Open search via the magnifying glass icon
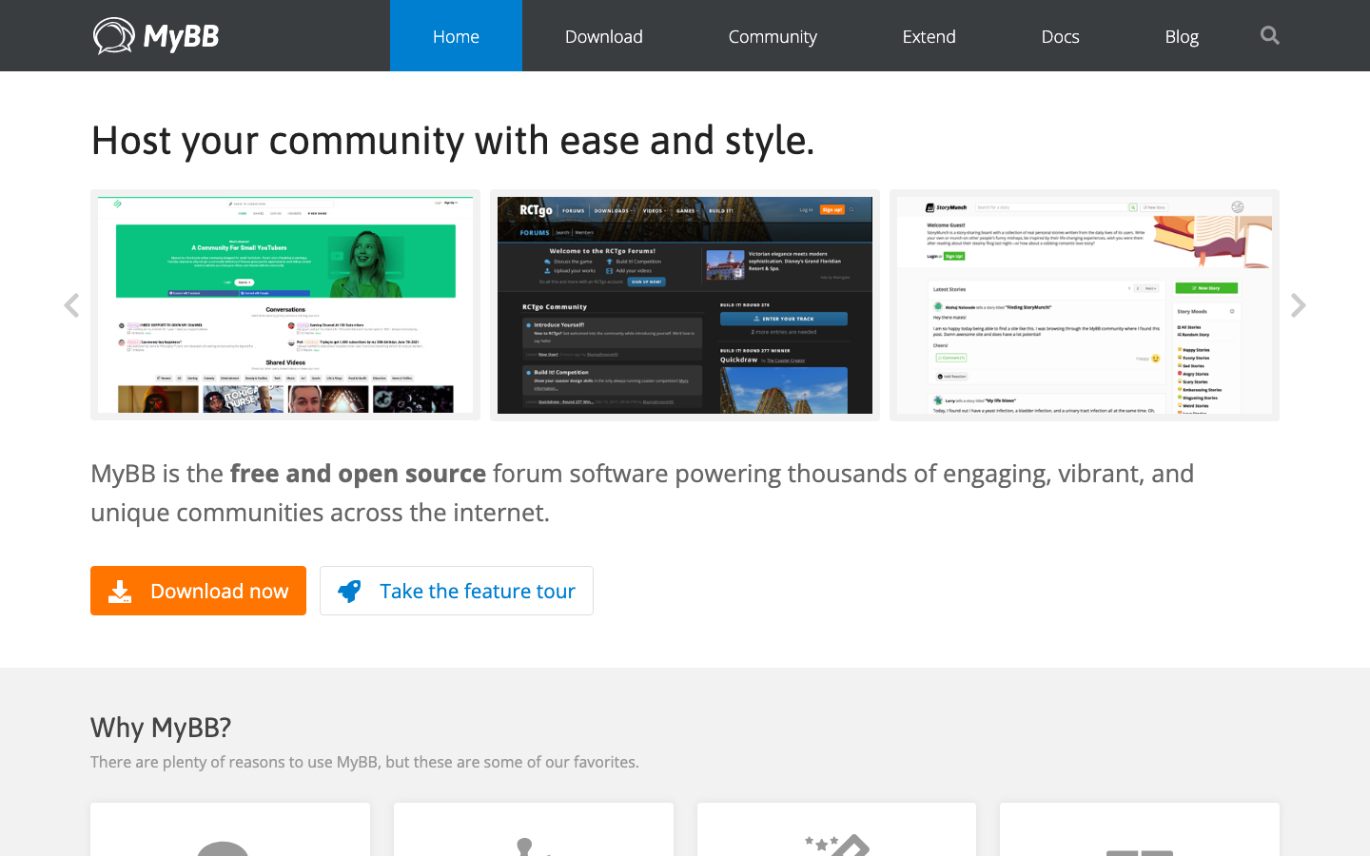Image resolution: width=1370 pixels, height=856 pixels. click(1269, 36)
